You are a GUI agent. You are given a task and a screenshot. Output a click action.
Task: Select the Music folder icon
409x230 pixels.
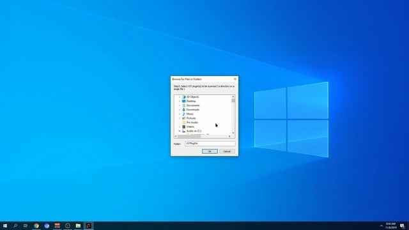point(183,114)
